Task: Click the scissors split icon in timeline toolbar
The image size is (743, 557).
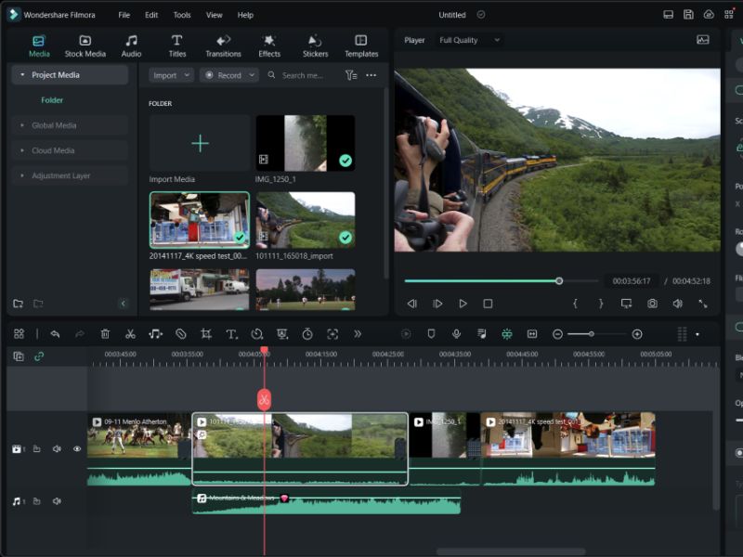Action: pyautogui.click(x=130, y=334)
